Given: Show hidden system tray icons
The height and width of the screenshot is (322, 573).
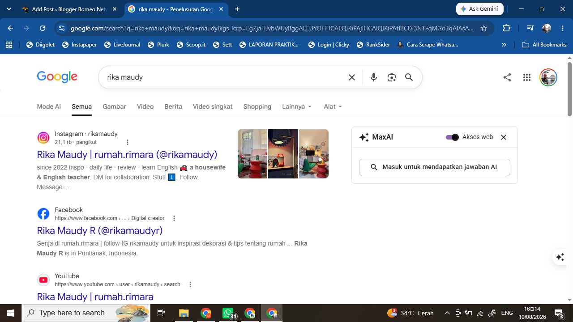Looking at the screenshot, I should (447, 313).
